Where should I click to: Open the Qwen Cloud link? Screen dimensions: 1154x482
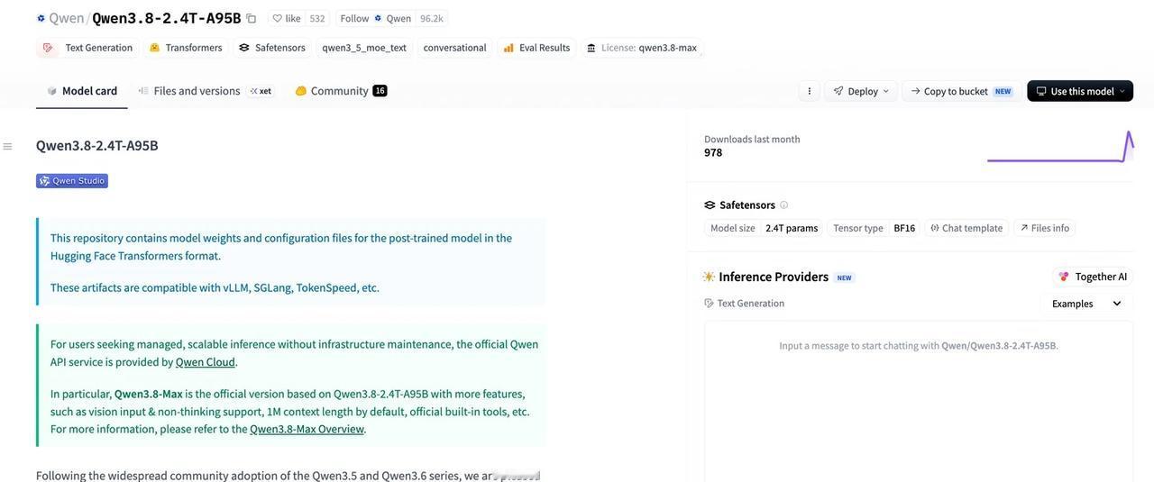206,362
